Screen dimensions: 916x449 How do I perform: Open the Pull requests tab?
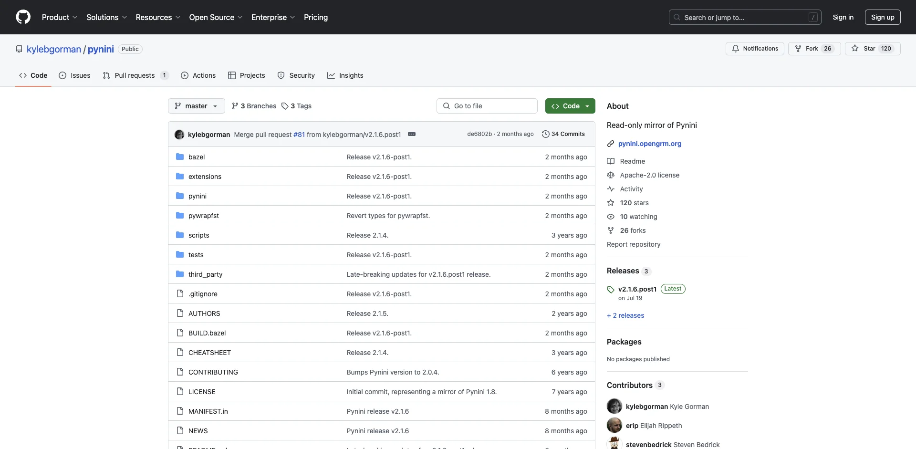coord(135,75)
